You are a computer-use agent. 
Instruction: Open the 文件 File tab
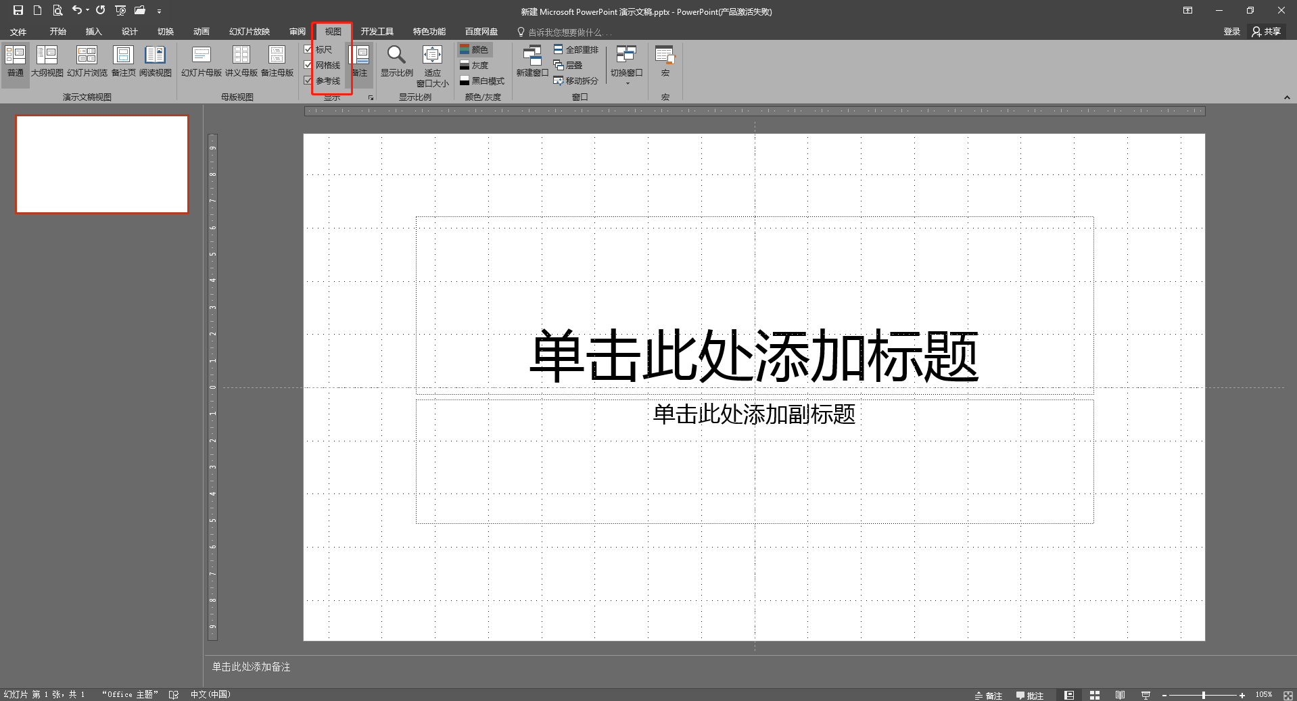coord(18,32)
